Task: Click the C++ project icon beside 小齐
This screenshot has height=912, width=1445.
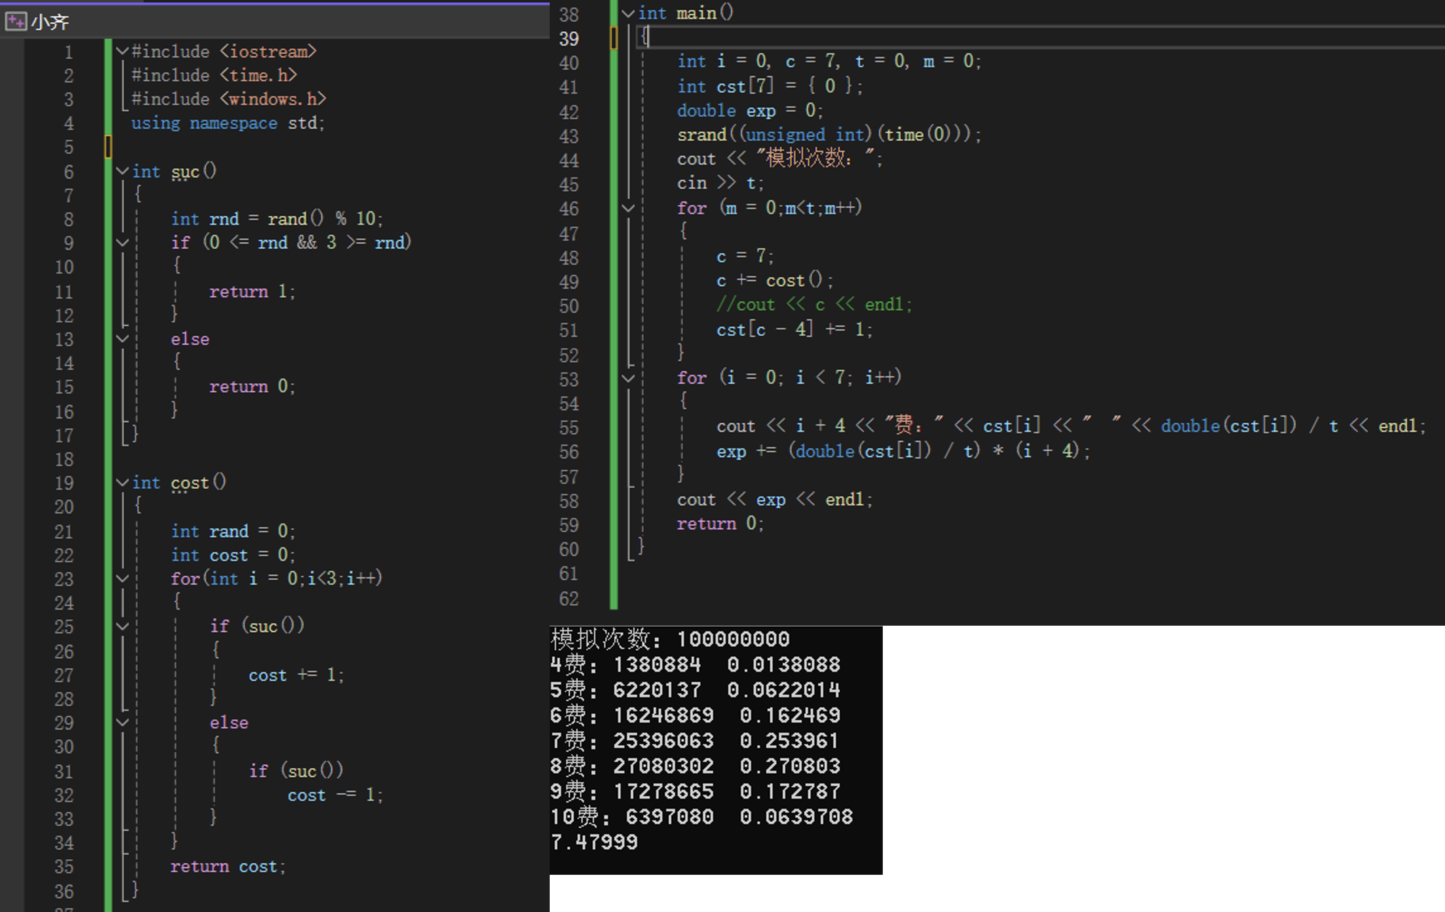Action: click(15, 22)
